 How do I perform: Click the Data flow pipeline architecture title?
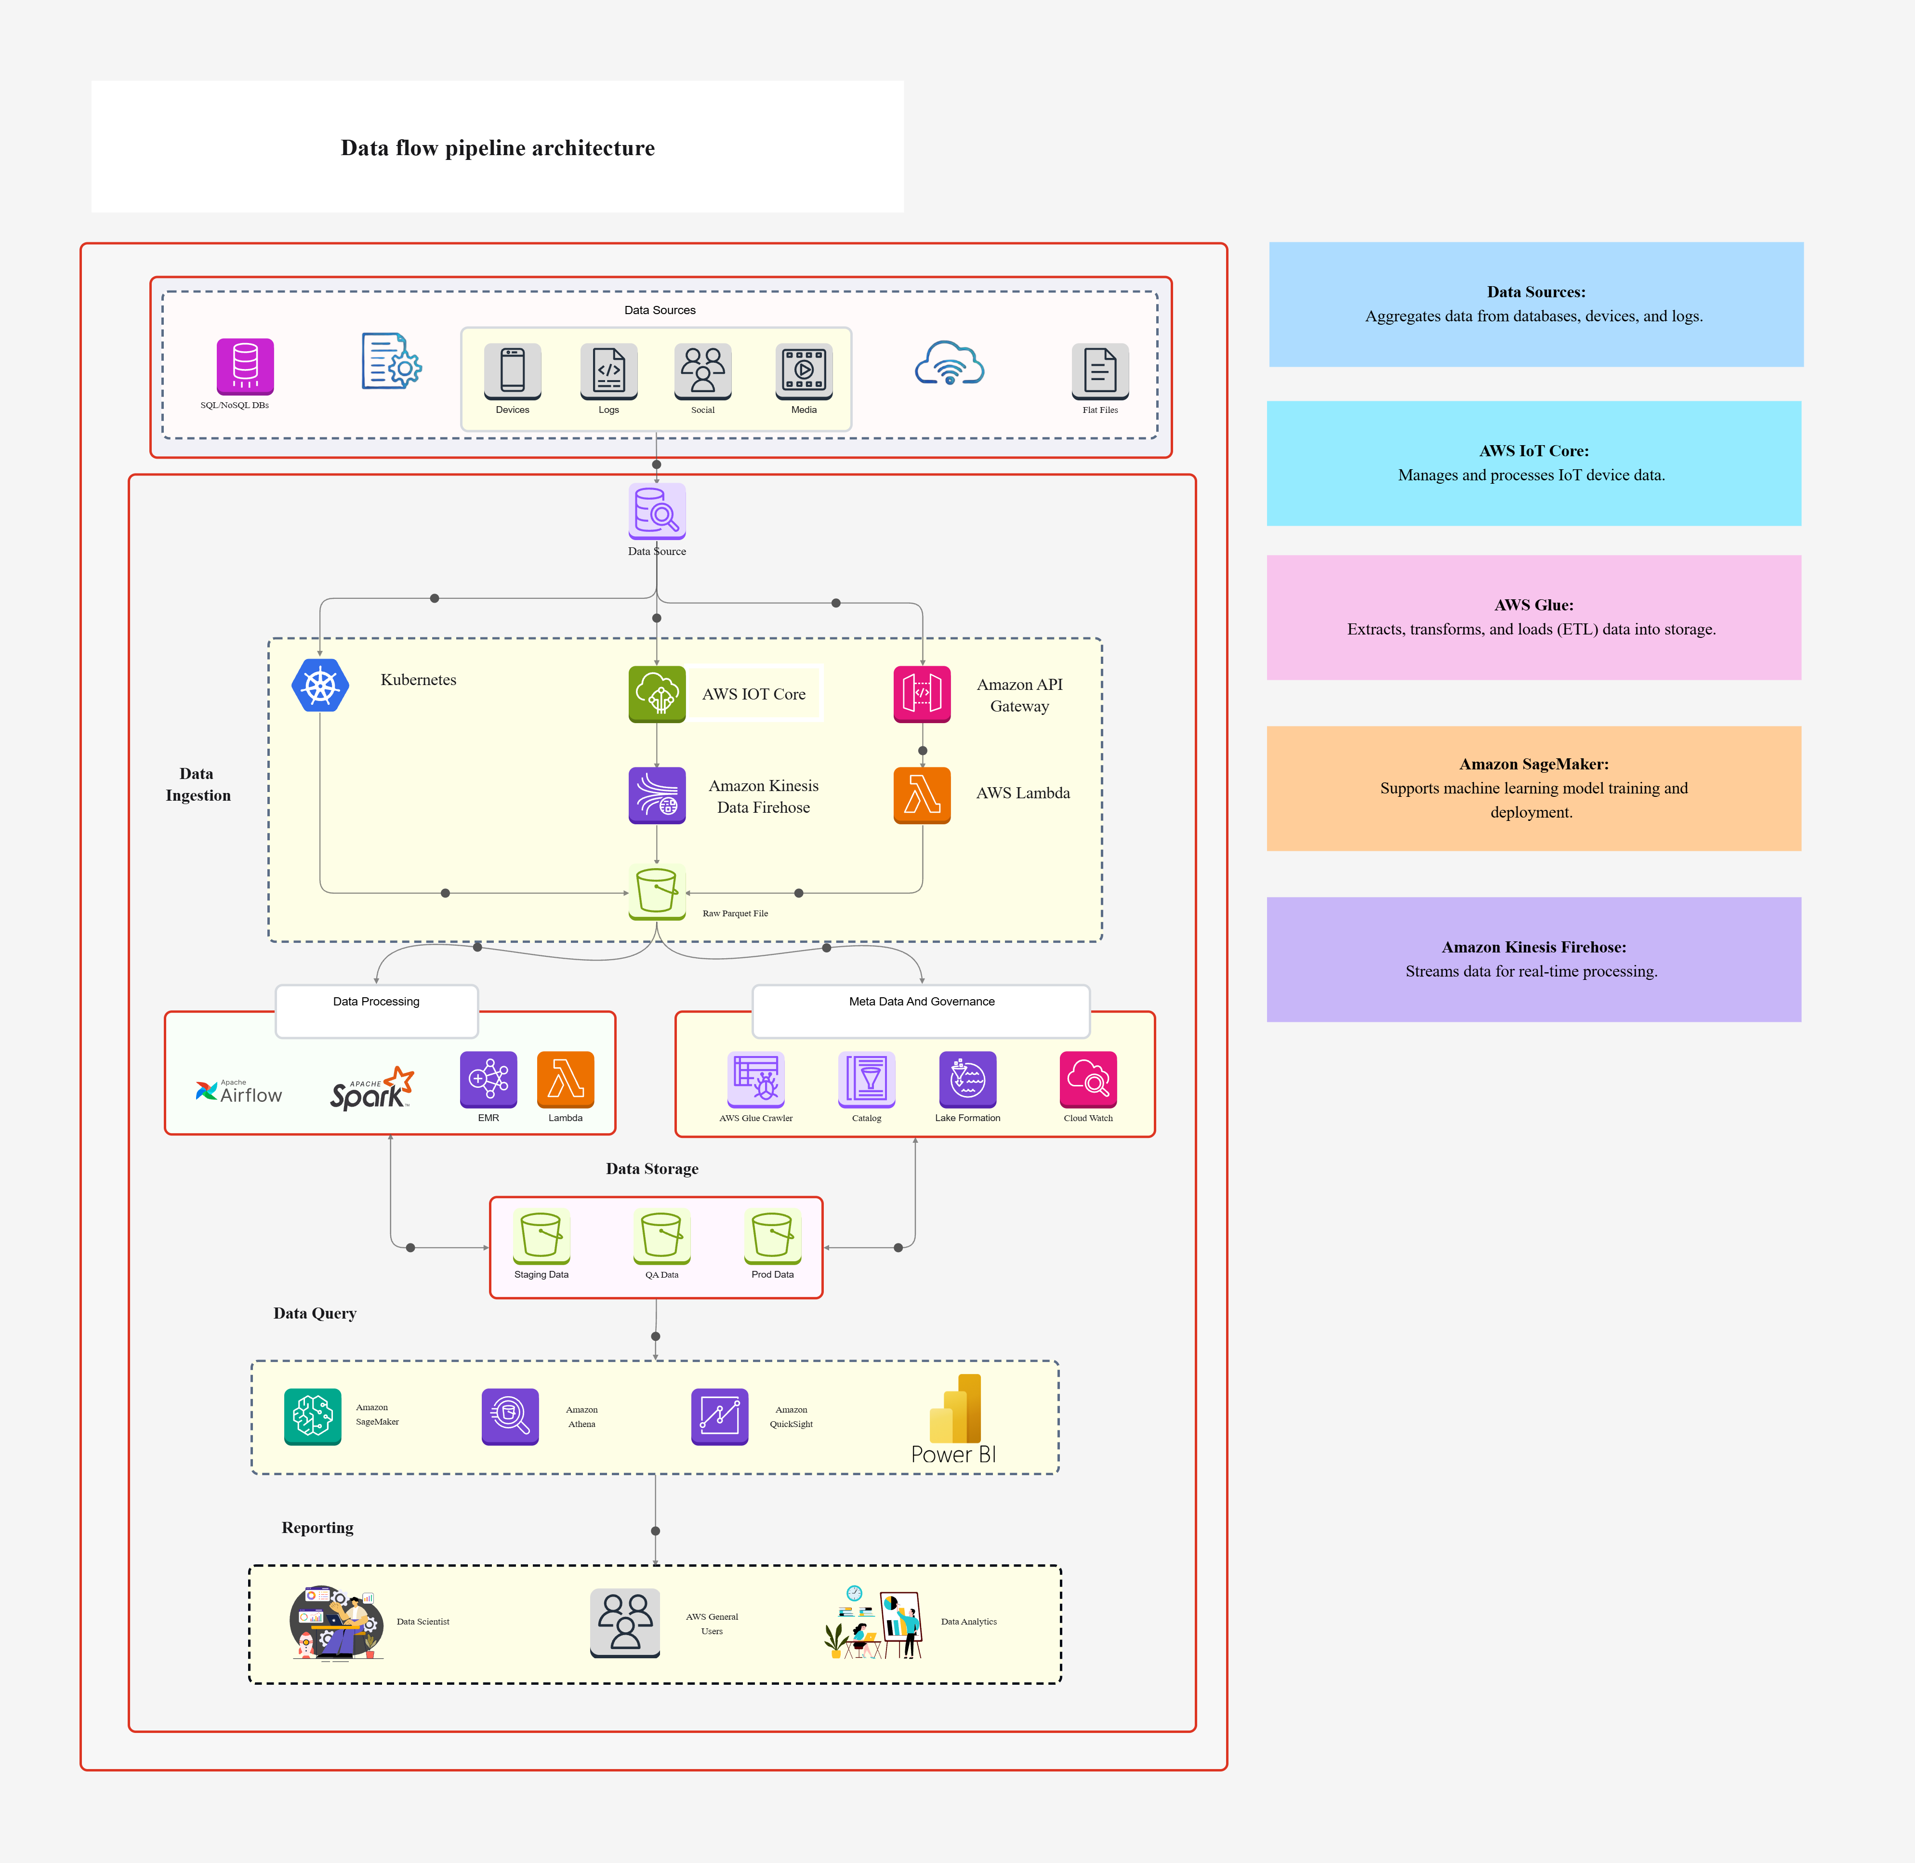coord(497,147)
